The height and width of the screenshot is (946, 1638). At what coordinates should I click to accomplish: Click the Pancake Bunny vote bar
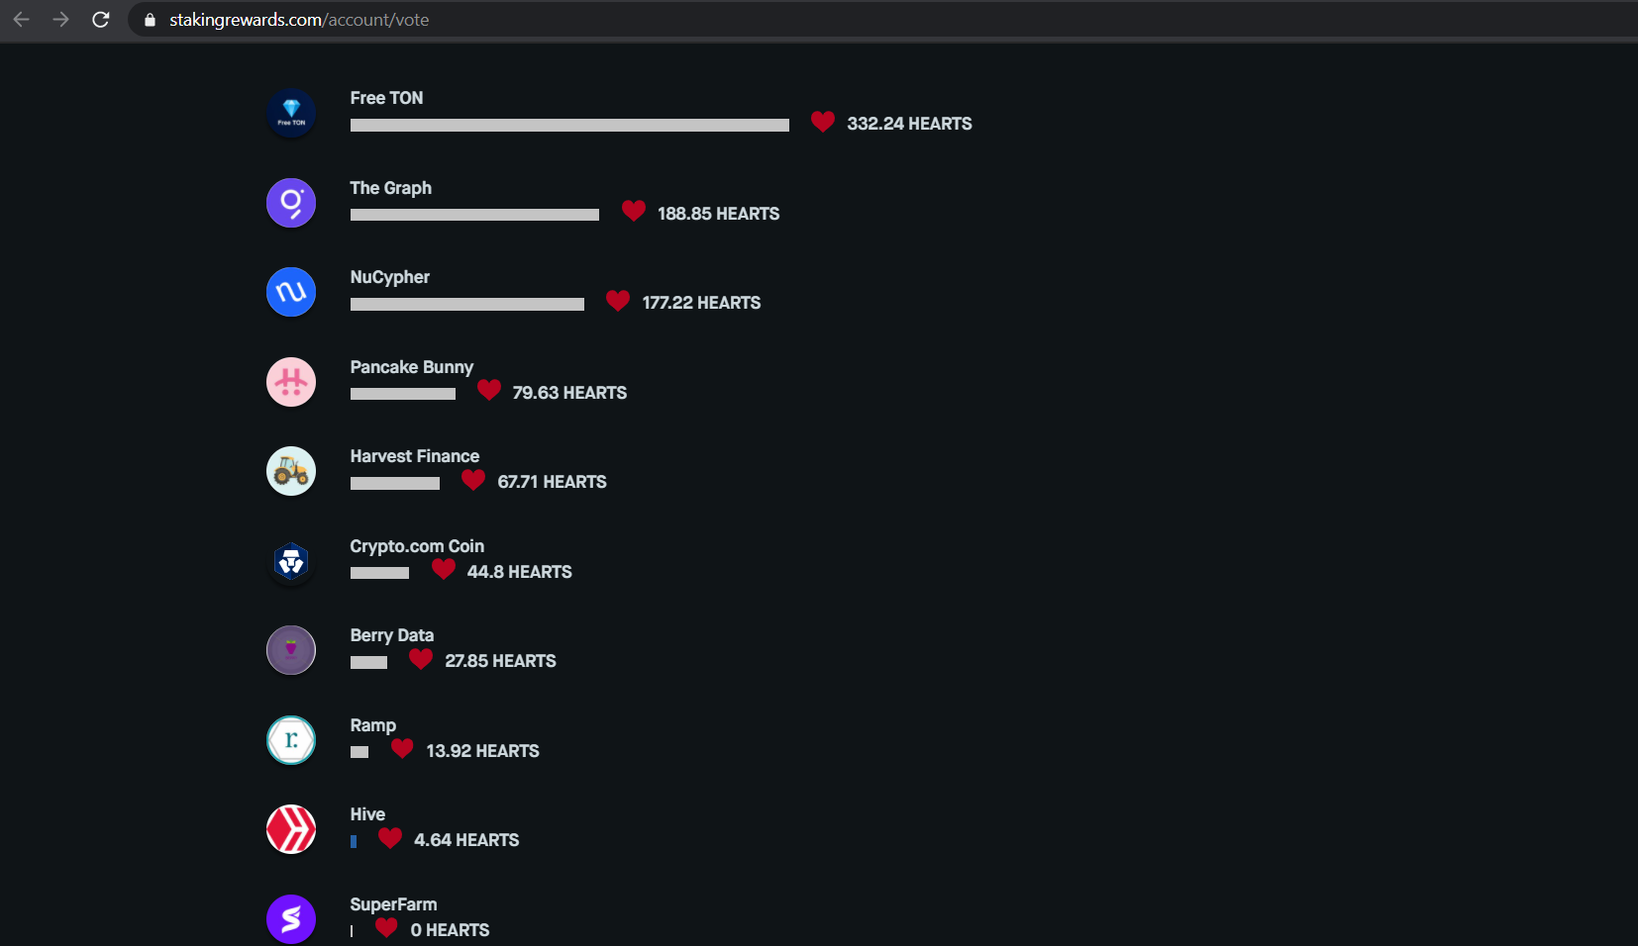[403, 394]
